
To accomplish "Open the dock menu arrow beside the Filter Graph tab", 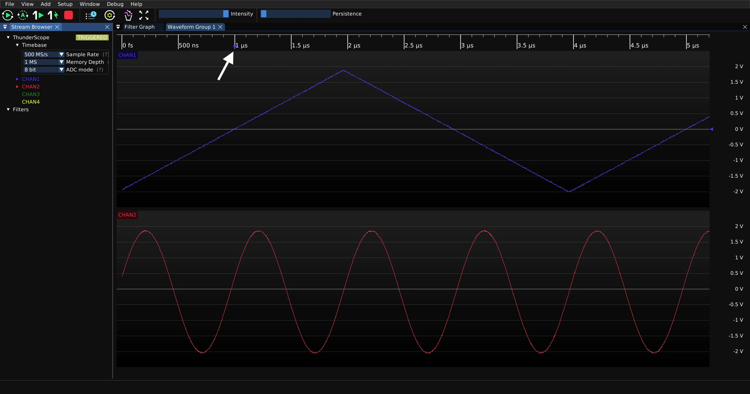I will pyautogui.click(x=118, y=27).
